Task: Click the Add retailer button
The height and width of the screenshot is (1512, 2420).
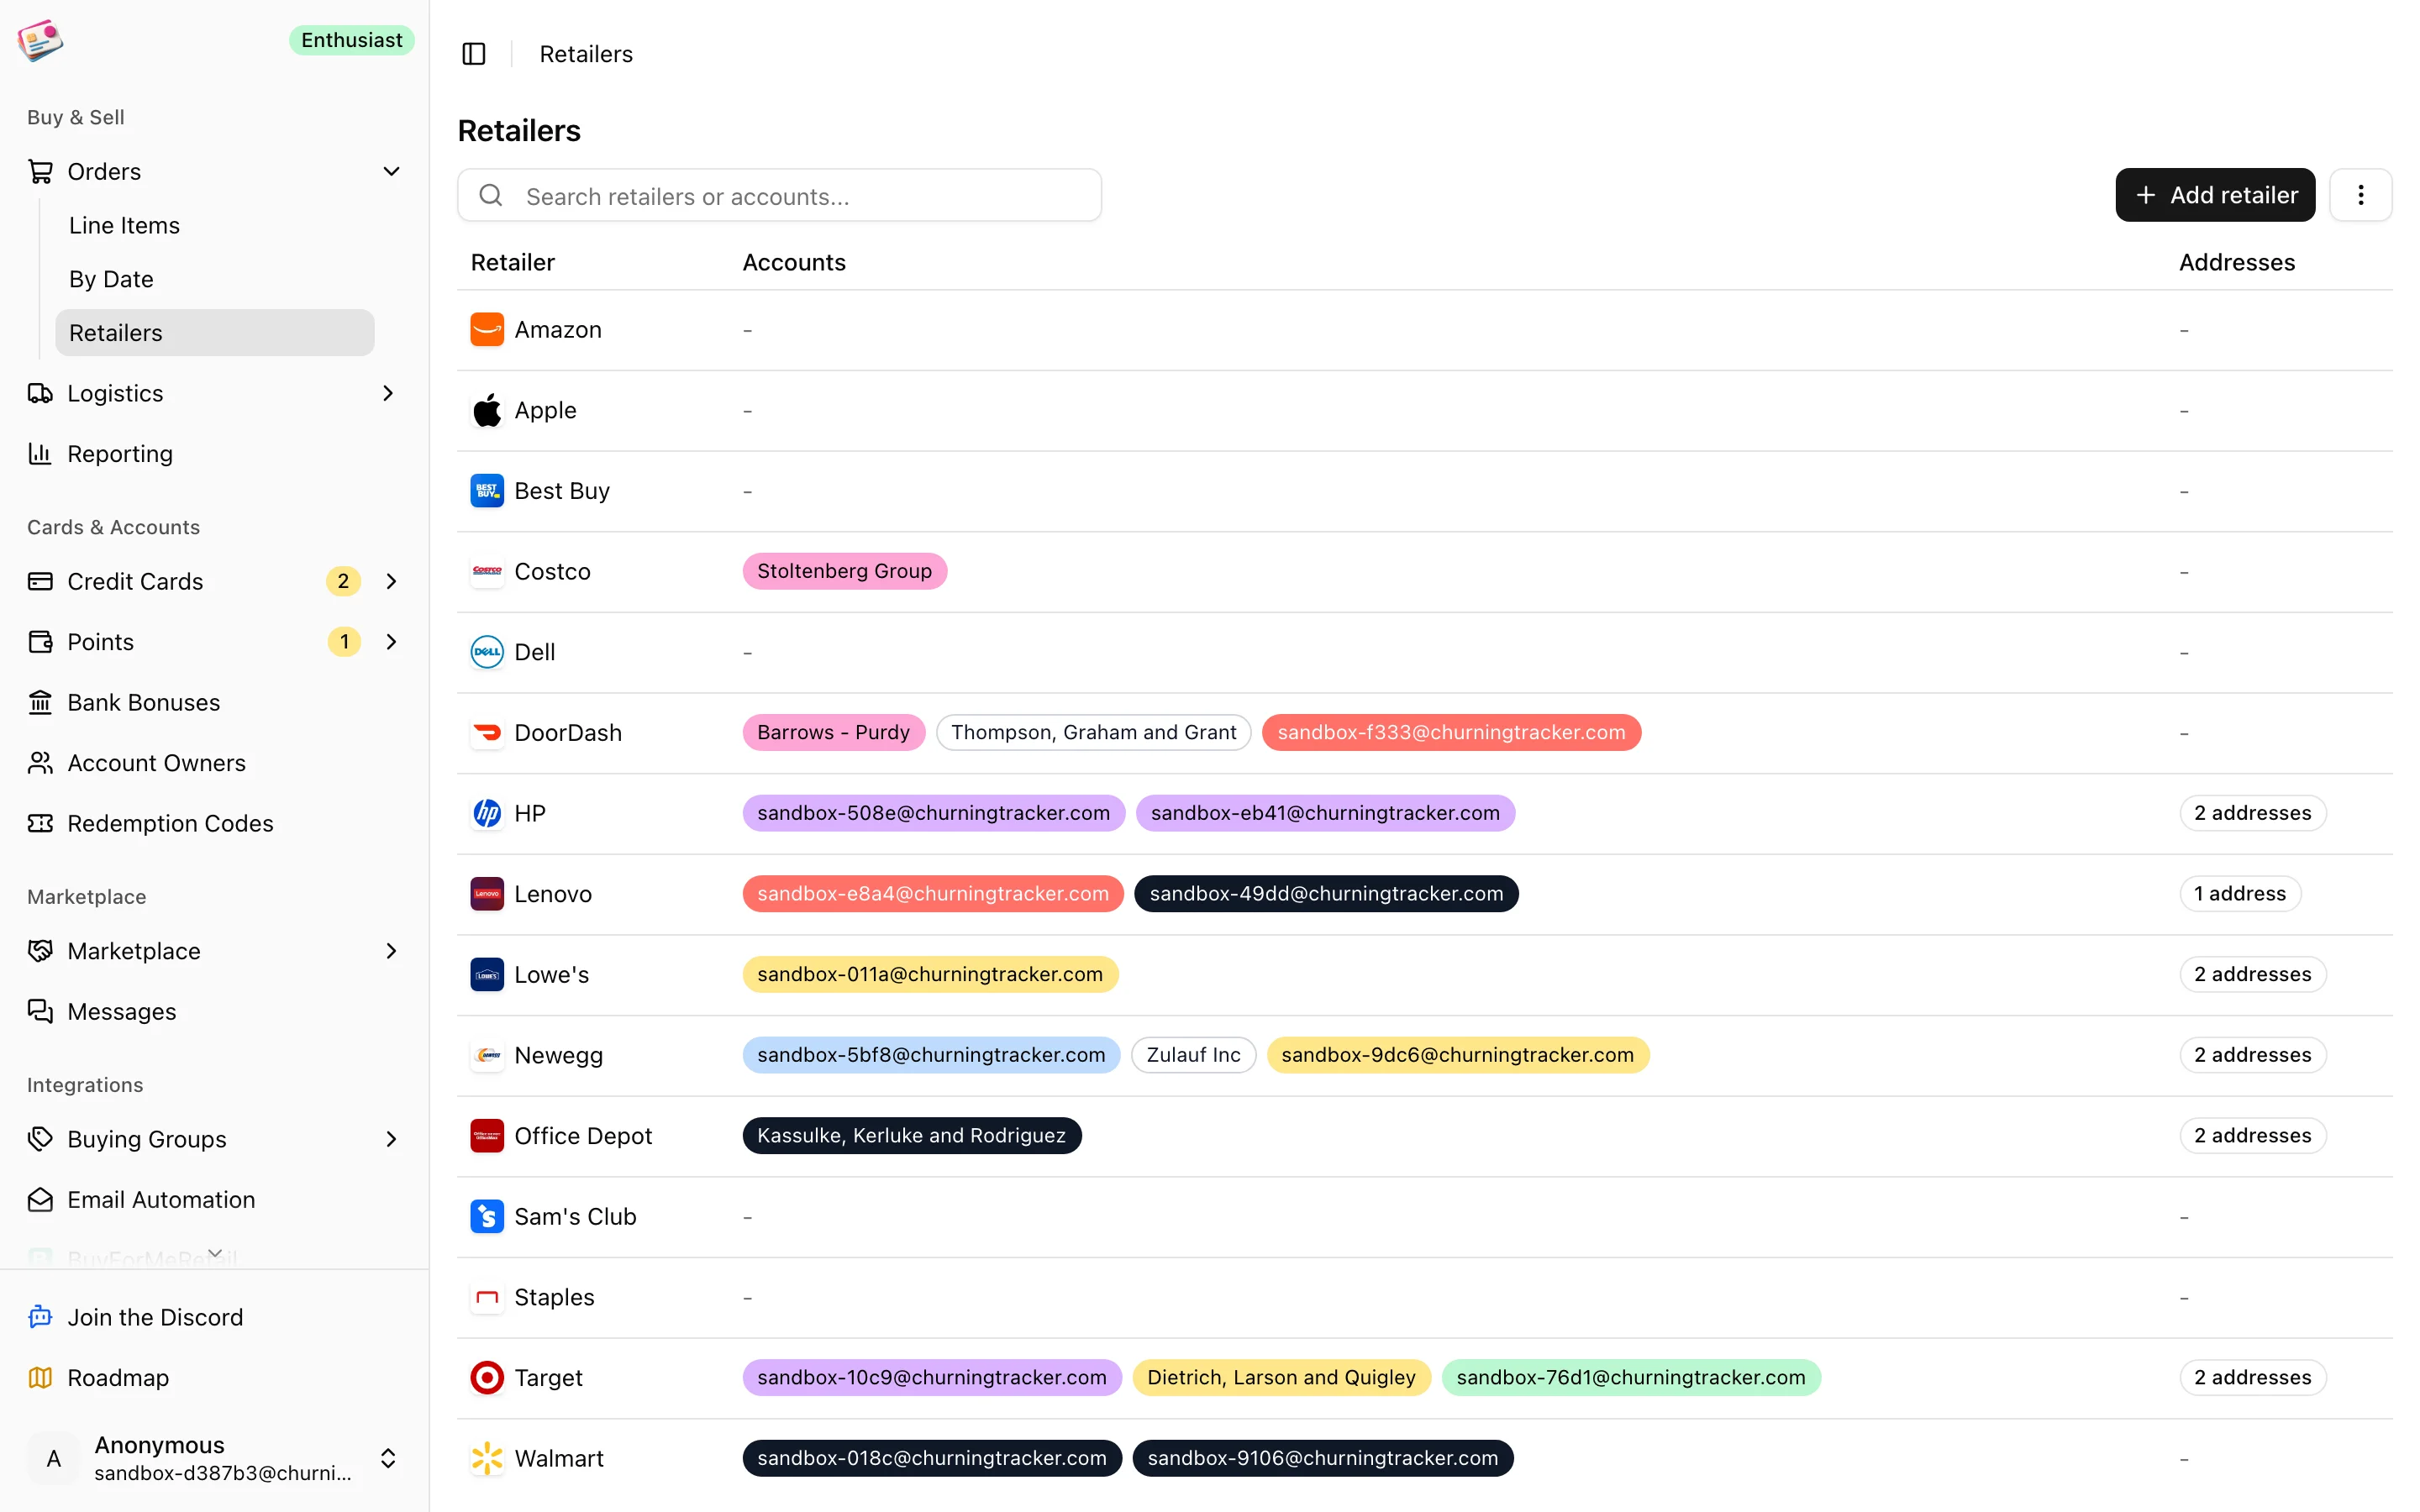Action: pyautogui.click(x=2215, y=195)
